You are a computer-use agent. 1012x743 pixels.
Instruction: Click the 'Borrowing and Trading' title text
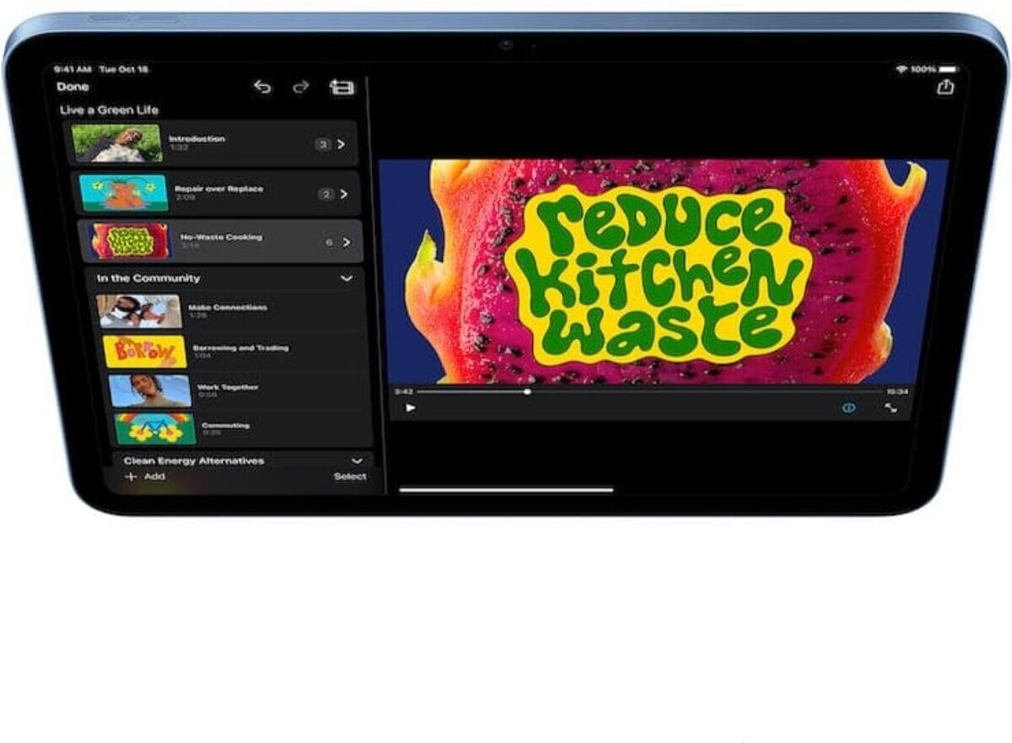click(x=240, y=347)
